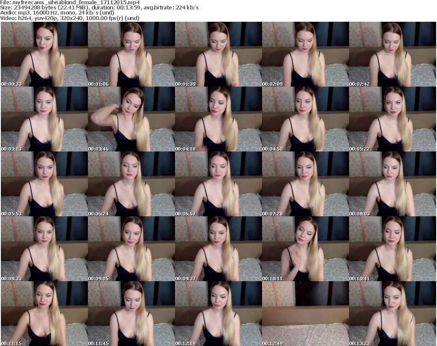
Task: Click the 00:08:03 thumbnail
Action: (393, 184)
